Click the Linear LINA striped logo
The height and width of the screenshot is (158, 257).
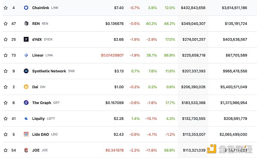pyautogui.click(x=26, y=55)
